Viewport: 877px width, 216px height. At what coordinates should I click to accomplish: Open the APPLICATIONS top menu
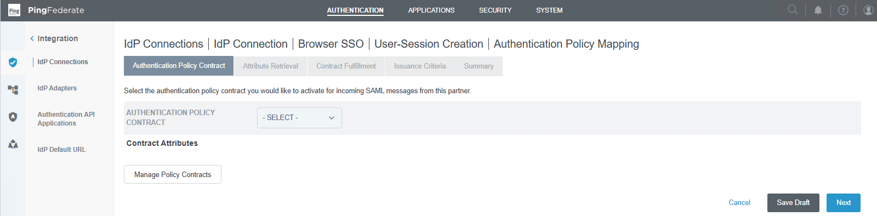pyautogui.click(x=431, y=10)
